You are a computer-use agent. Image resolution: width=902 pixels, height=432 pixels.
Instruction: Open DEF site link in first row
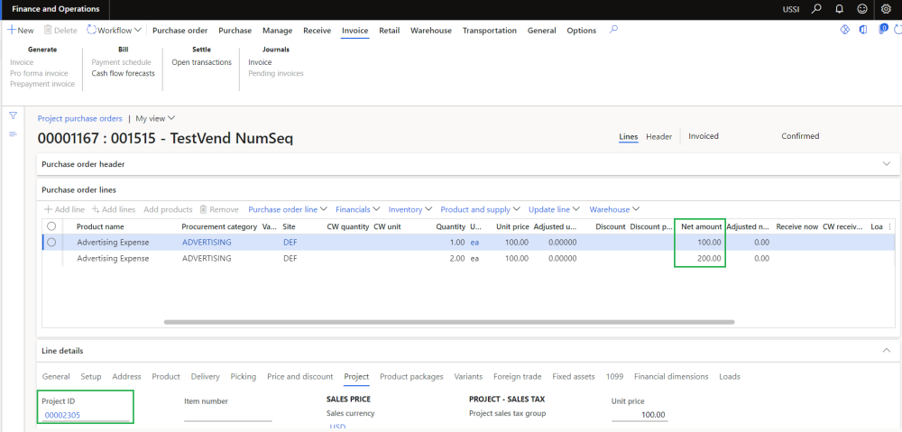(x=290, y=243)
